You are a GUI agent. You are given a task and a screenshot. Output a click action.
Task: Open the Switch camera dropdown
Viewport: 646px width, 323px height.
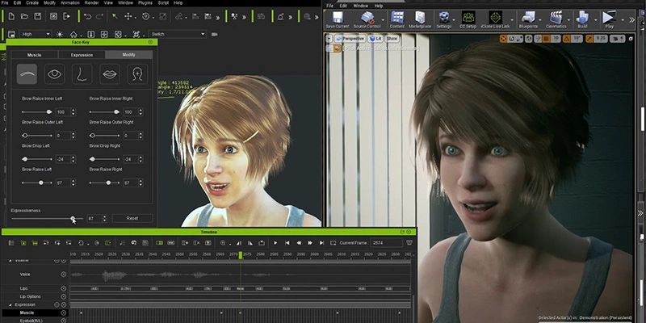[178, 34]
